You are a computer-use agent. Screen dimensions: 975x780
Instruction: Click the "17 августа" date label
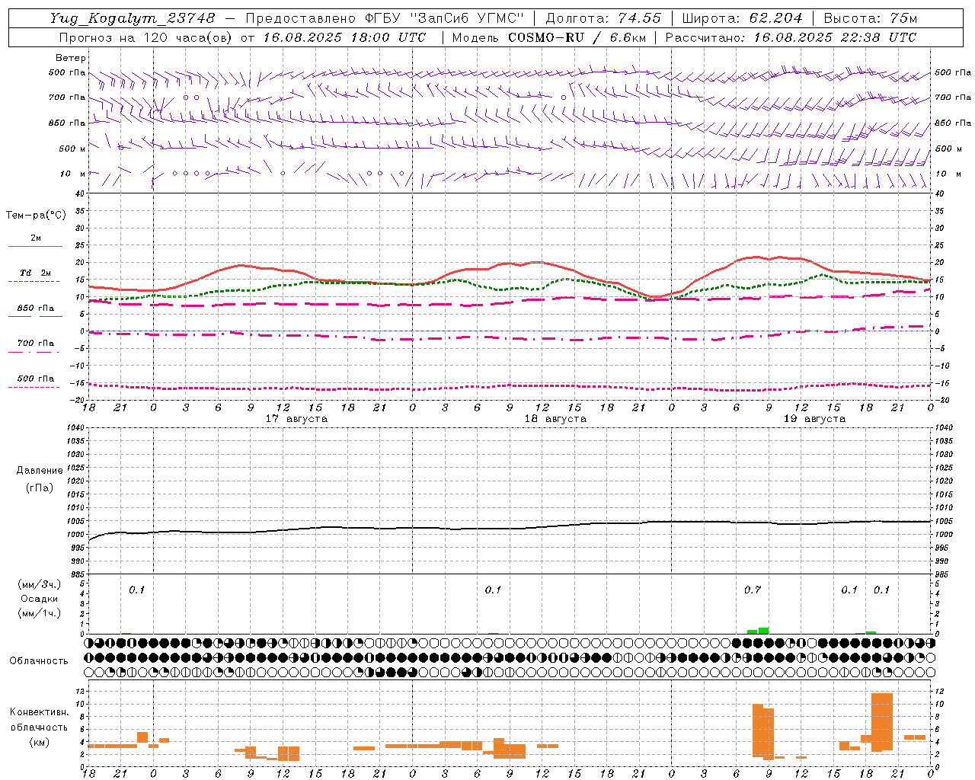296,419
